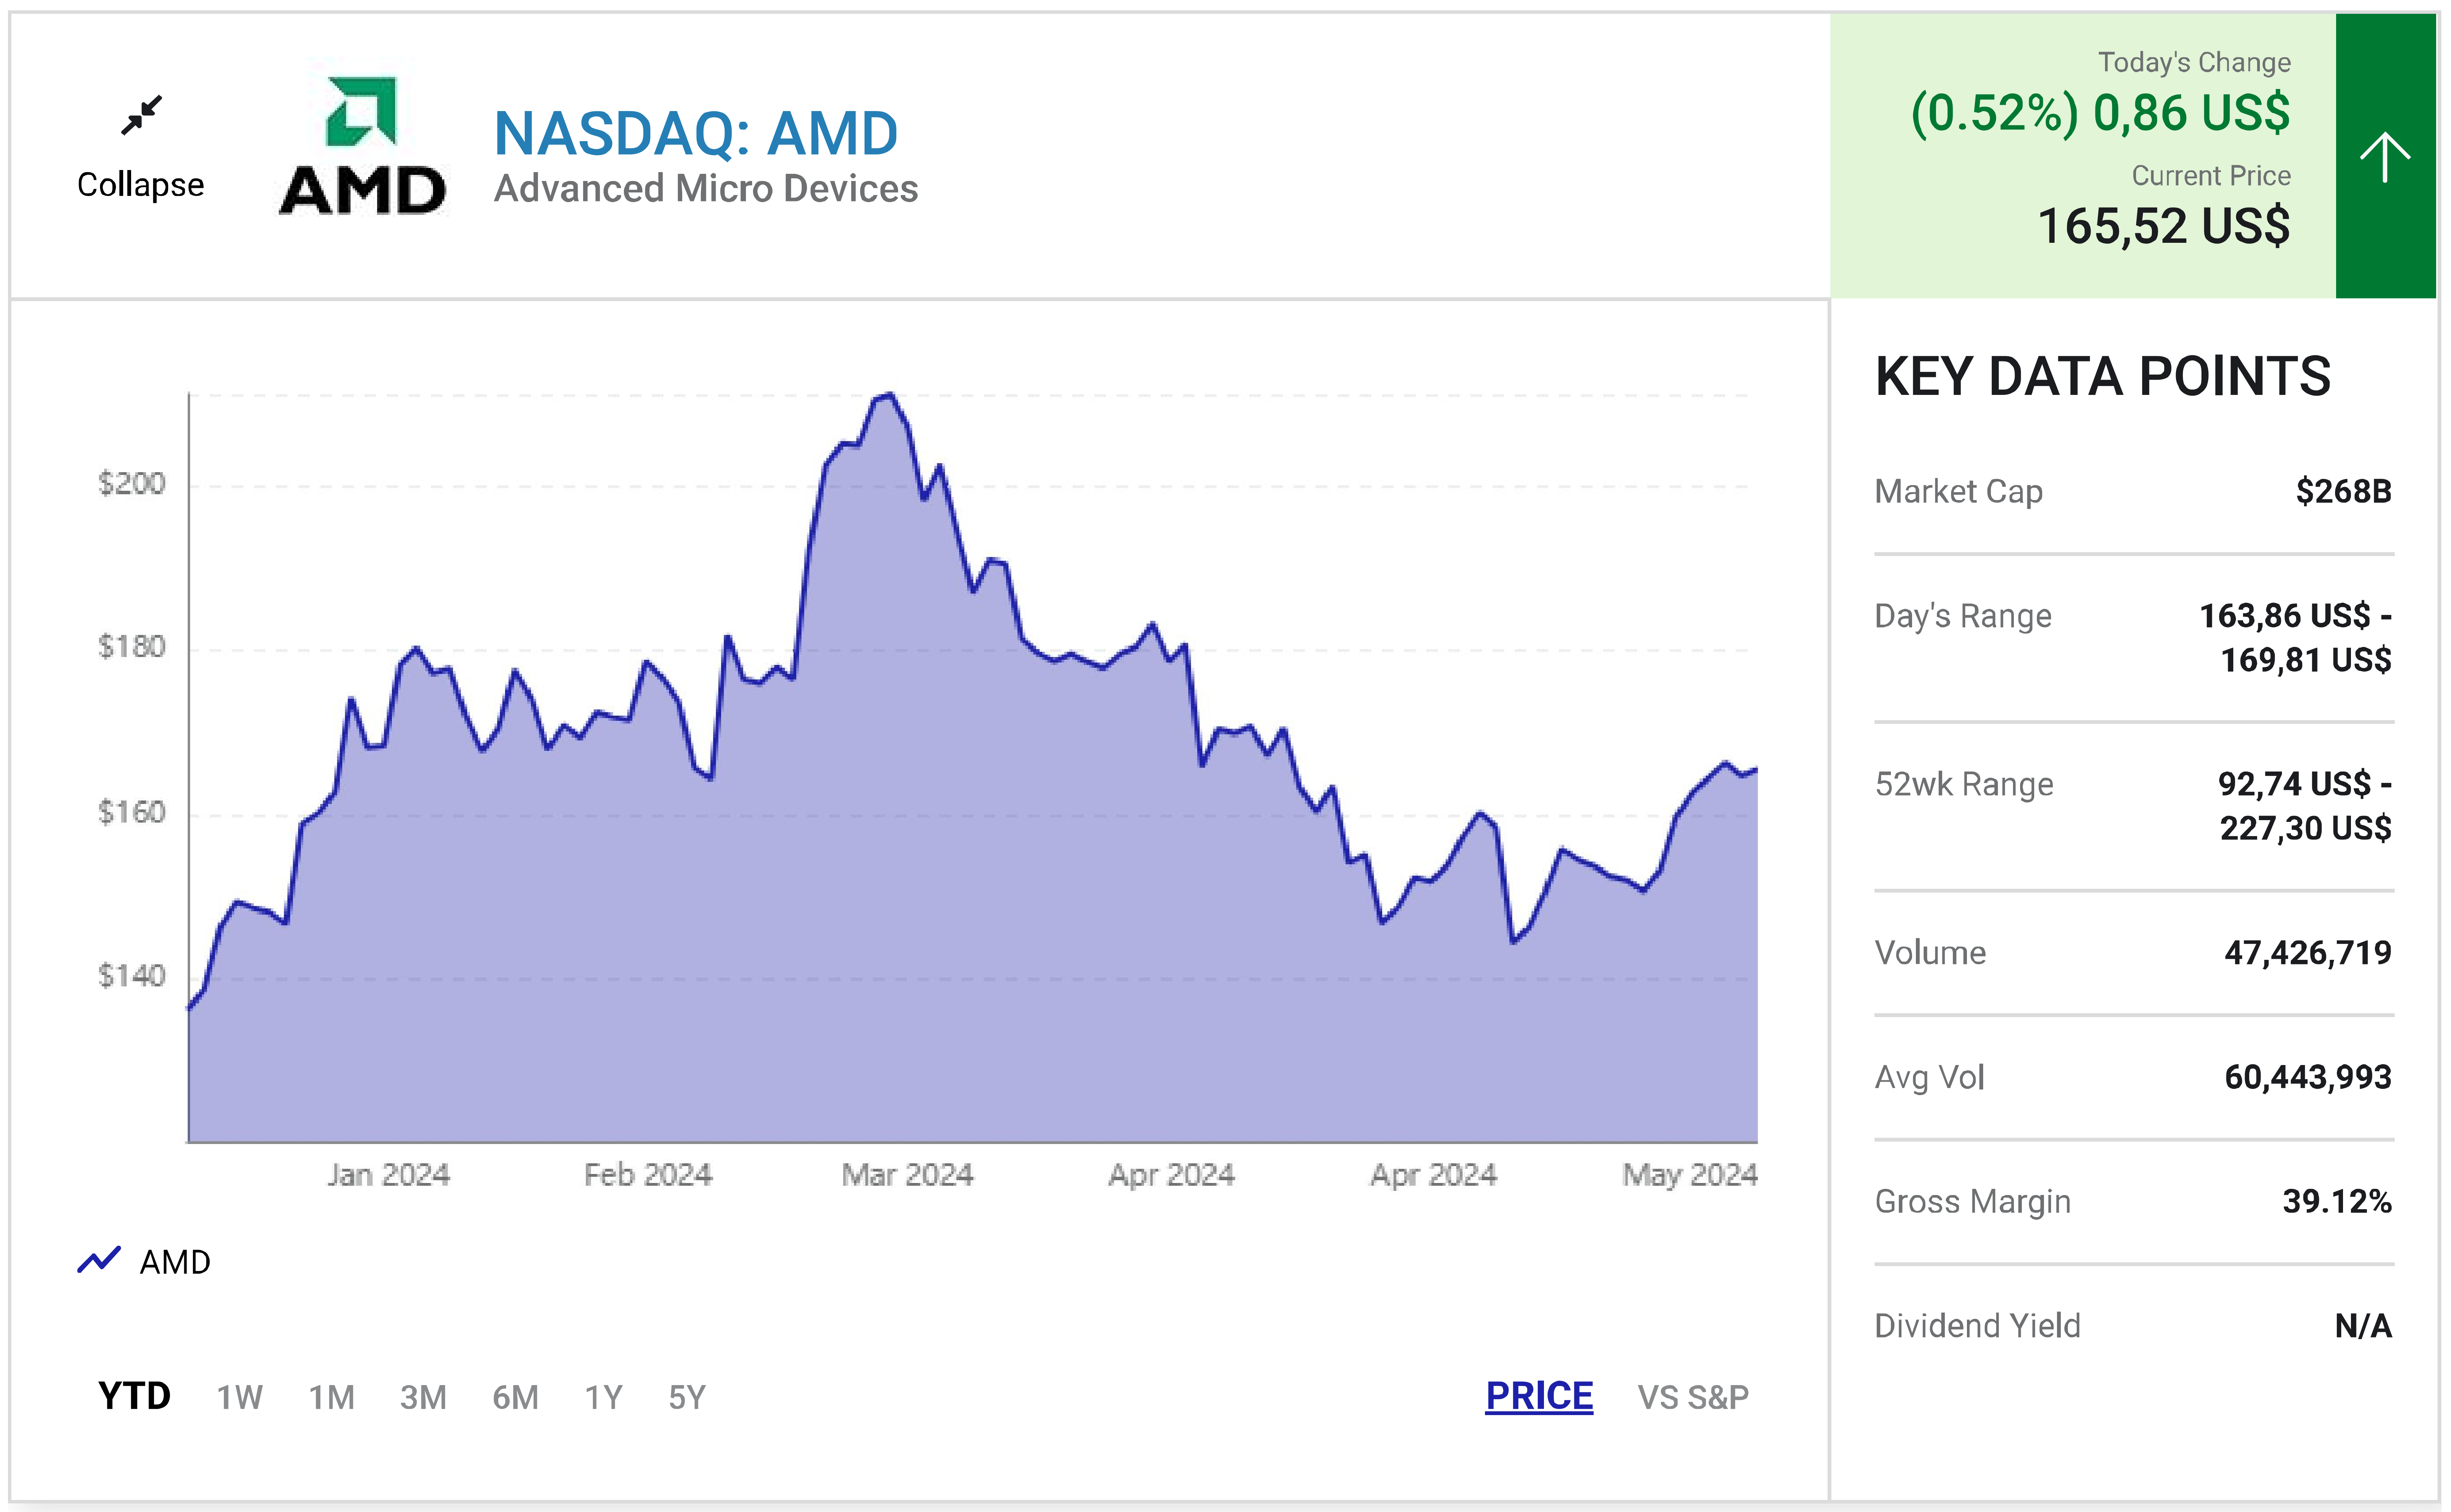Toggle chart to VS S&P comparison

pos(1693,1397)
